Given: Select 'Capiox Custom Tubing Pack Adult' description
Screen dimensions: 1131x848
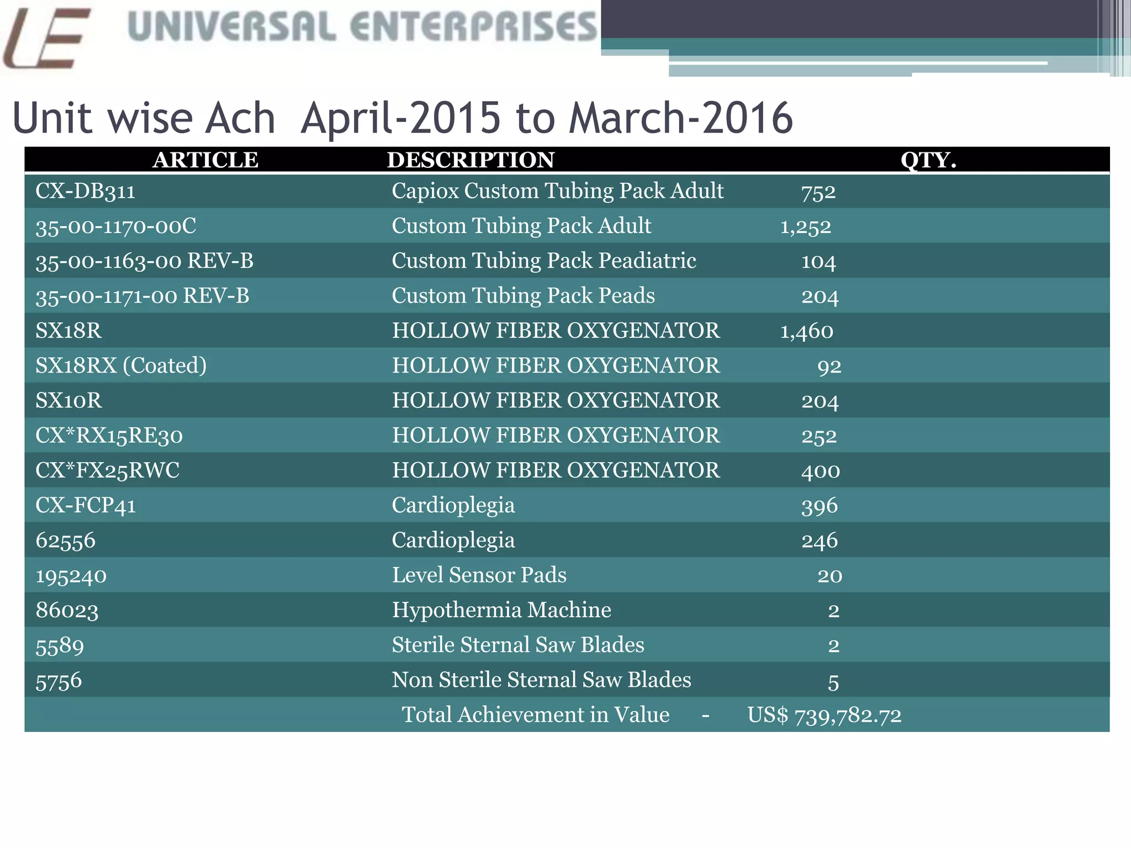Looking at the screenshot, I should tap(557, 190).
